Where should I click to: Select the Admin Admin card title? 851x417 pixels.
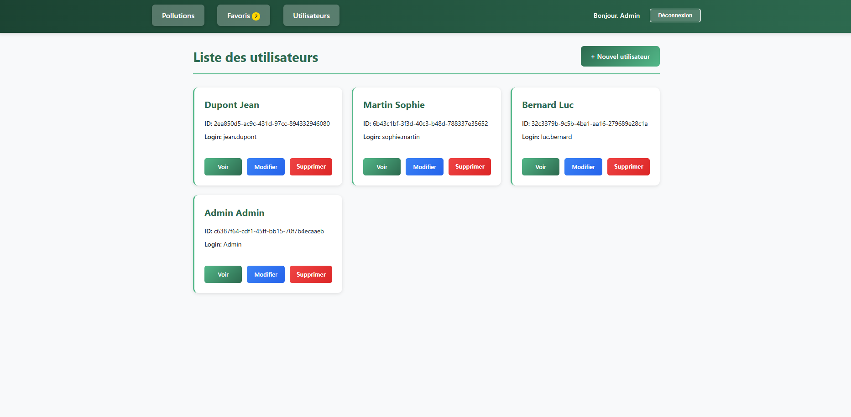click(234, 213)
